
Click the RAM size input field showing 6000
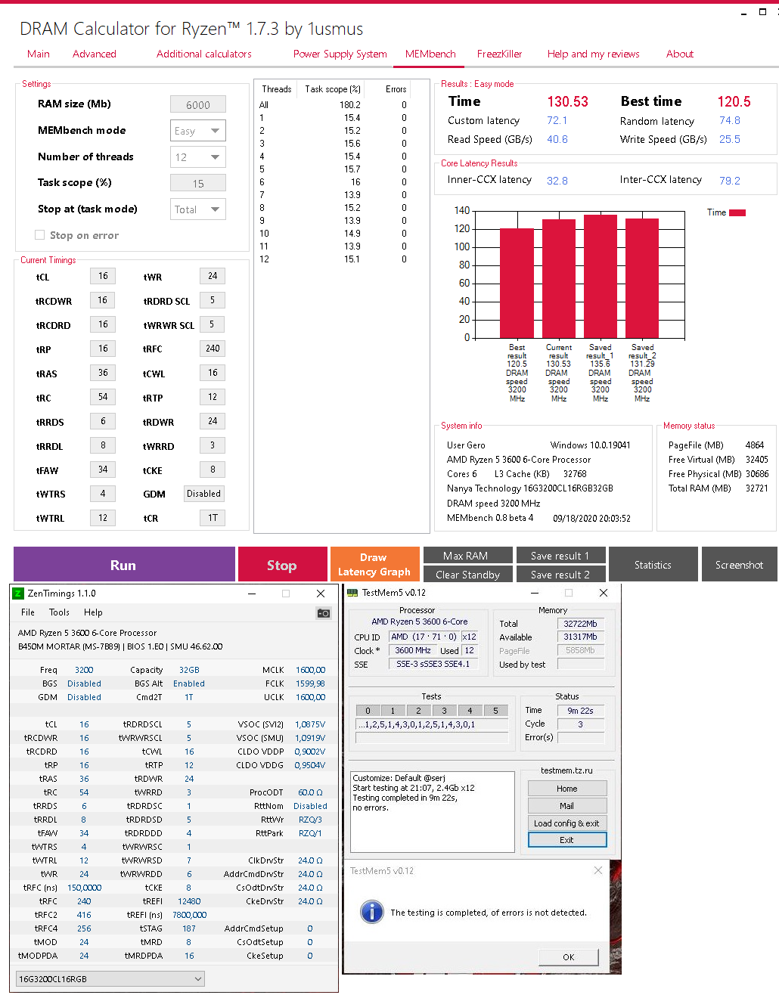click(197, 104)
